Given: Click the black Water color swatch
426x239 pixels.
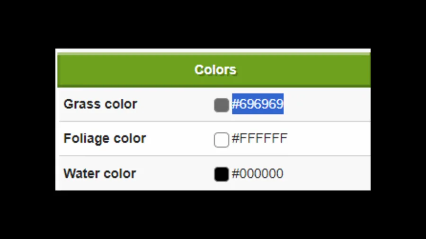Looking at the screenshot, I should [x=221, y=174].
